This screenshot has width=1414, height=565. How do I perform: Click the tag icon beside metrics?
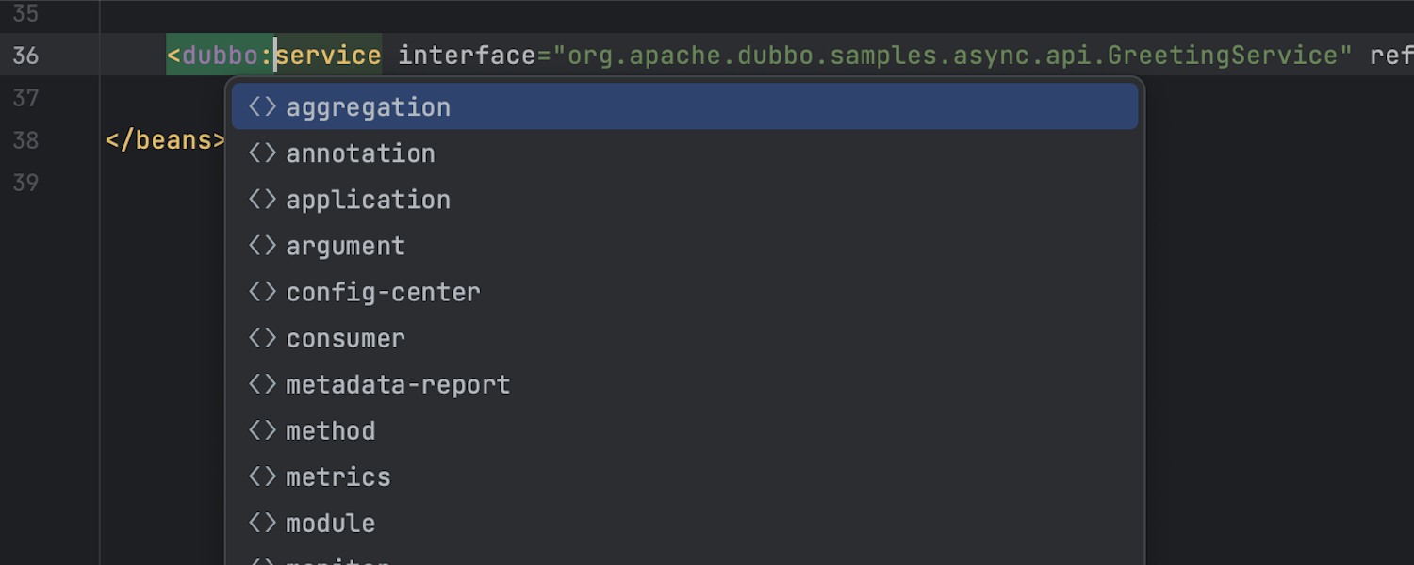(x=262, y=476)
